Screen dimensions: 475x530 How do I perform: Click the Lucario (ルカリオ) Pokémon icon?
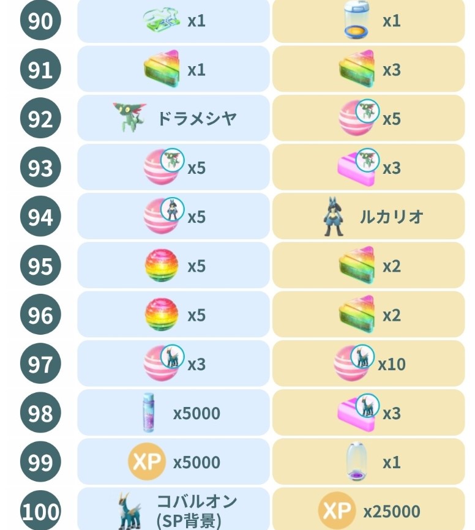pos(335,217)
